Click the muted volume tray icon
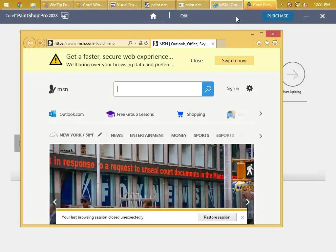 coord(305,5)
